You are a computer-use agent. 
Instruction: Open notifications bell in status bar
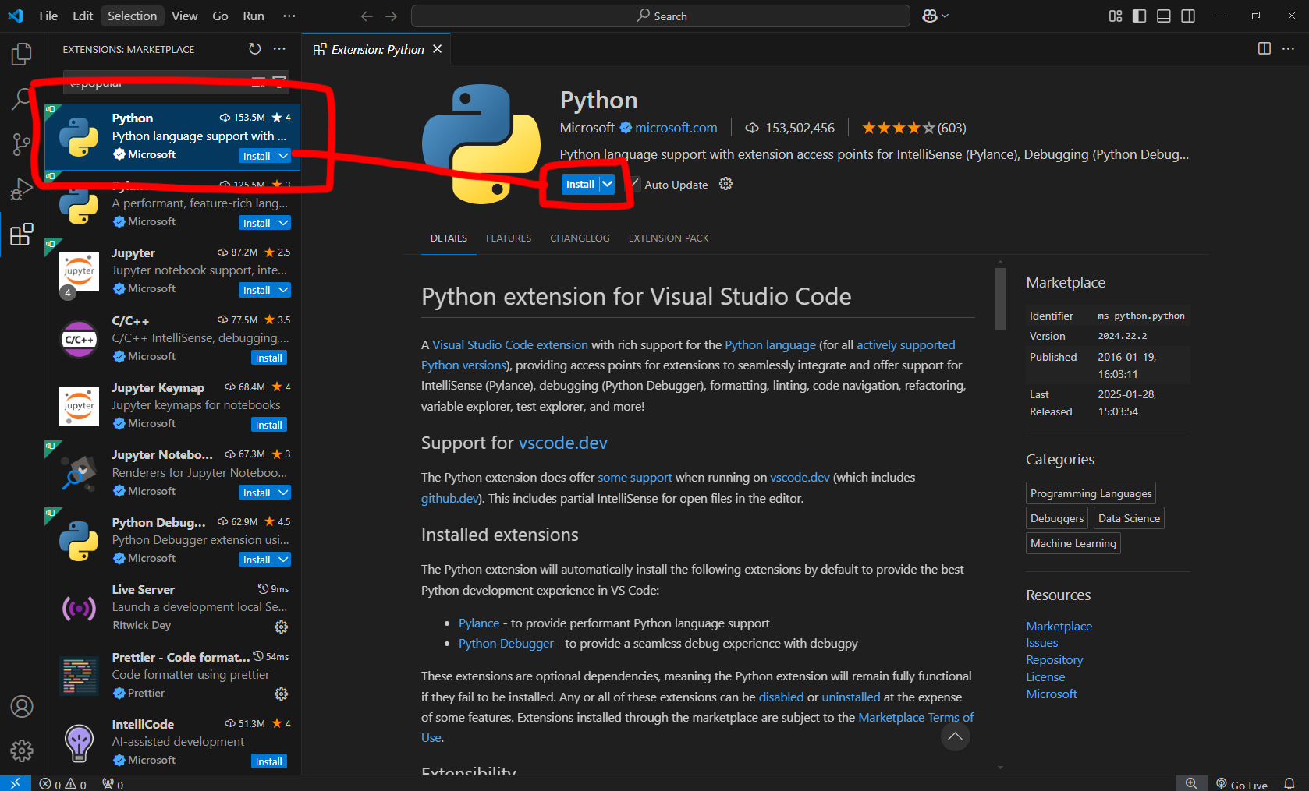(x=1289, y=784)
